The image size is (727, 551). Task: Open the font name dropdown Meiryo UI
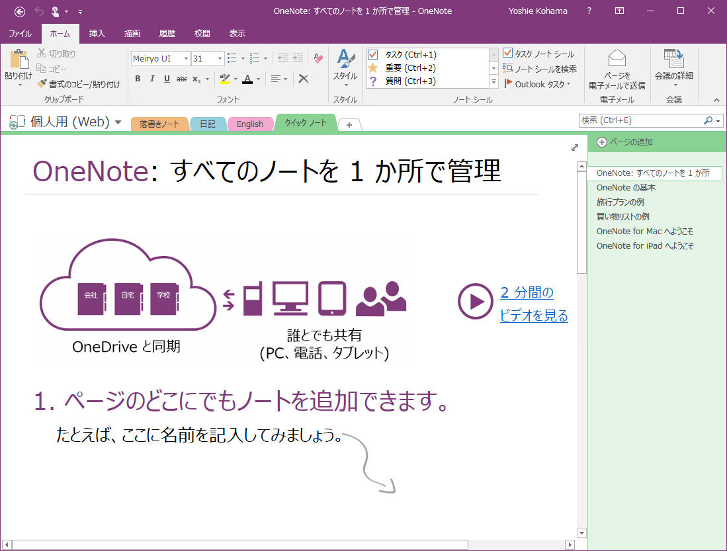tap(186, 58)
